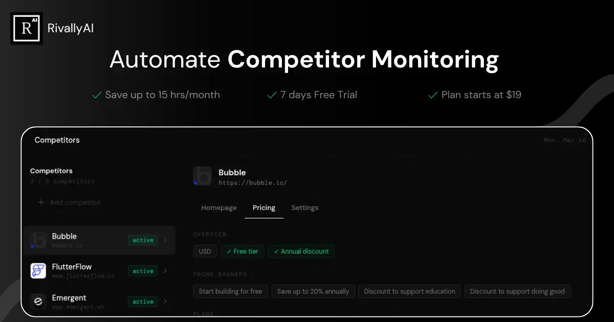
Task: Select the FlutterFlow logo icon
Action: pos(38,271)
